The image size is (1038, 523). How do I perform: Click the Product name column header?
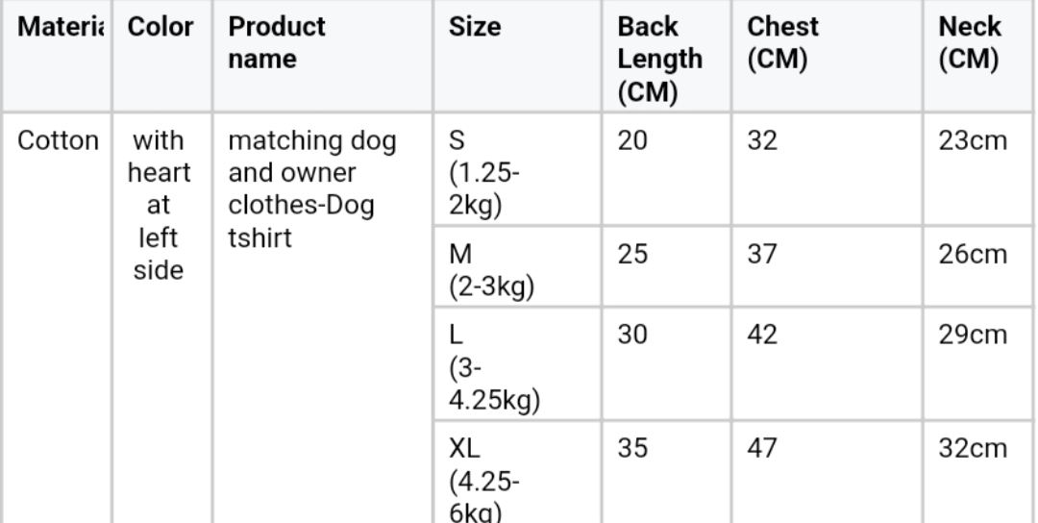coord(277,42)
